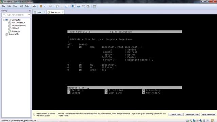Click the '127.0.0.1' A record value

point(108,67)
